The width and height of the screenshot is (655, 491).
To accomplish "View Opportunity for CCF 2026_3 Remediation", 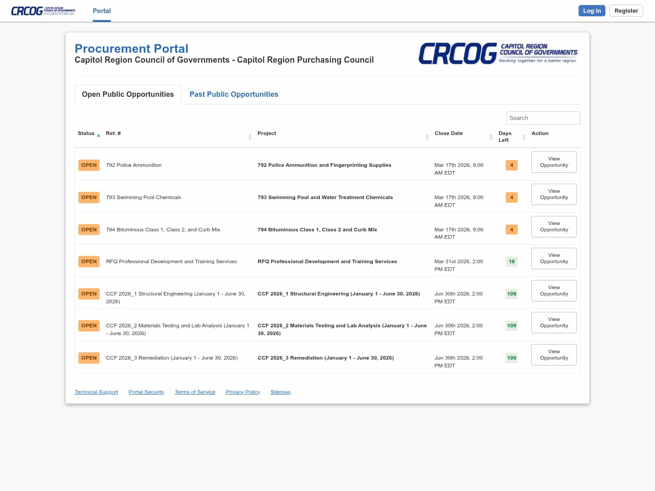I will tap(554, 355).
